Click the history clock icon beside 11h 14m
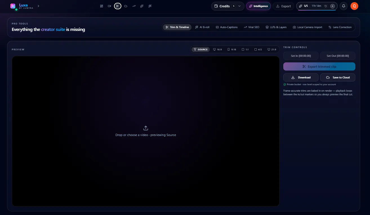This screenshot has width=370, height=215. click(x=326, y=6)
